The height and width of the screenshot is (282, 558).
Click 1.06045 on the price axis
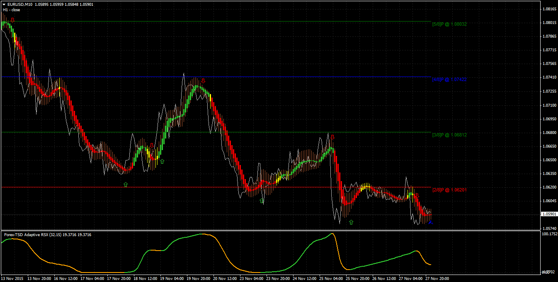click(x=549, y=201)
